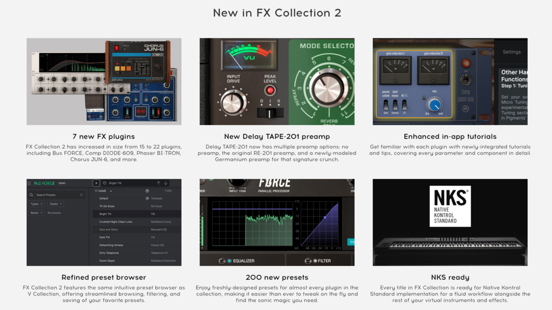This screenshot has height=310, width=552.
Task: Click the '200 new presets' heading
Action: [x=277, y=278]
